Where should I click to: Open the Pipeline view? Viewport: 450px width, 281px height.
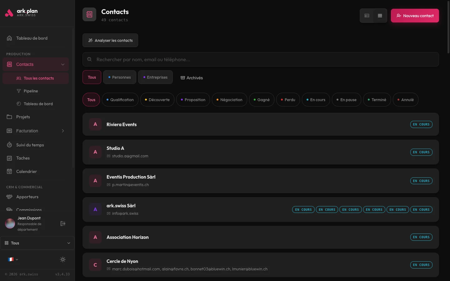tap(30, 91)
